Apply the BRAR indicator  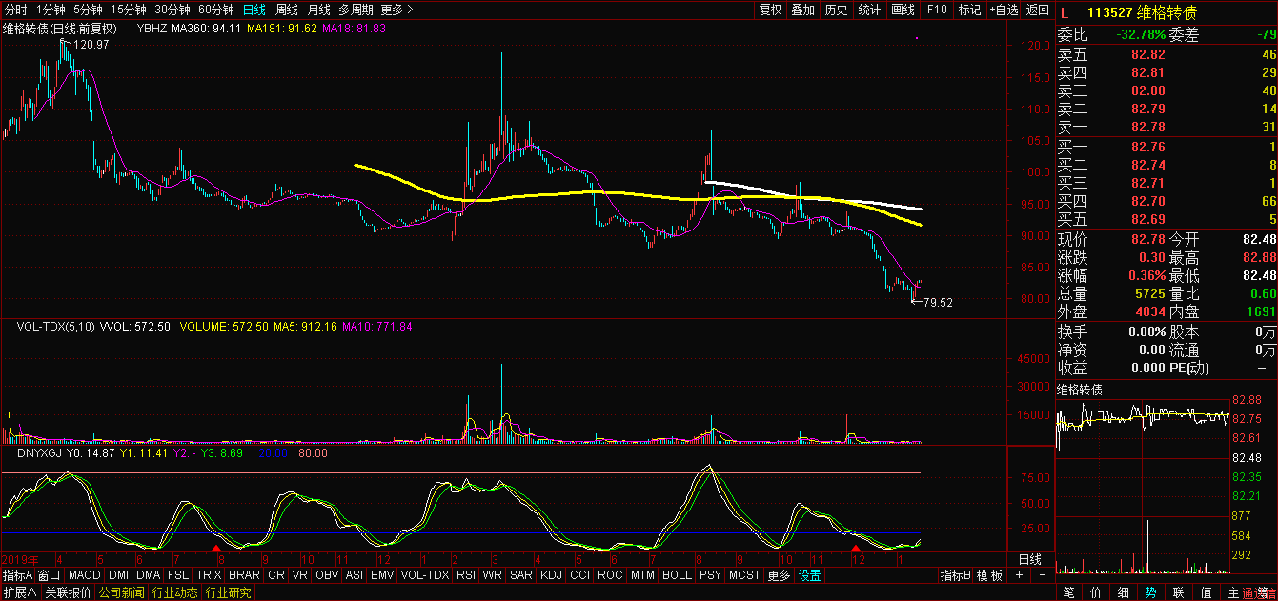(x=245, y=575)
